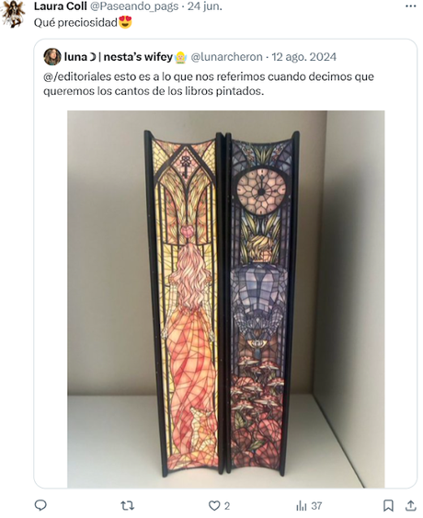Bookmark this tweet

tap(388, 505)
